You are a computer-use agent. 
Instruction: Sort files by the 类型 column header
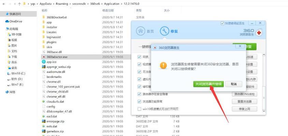point(139,11)
